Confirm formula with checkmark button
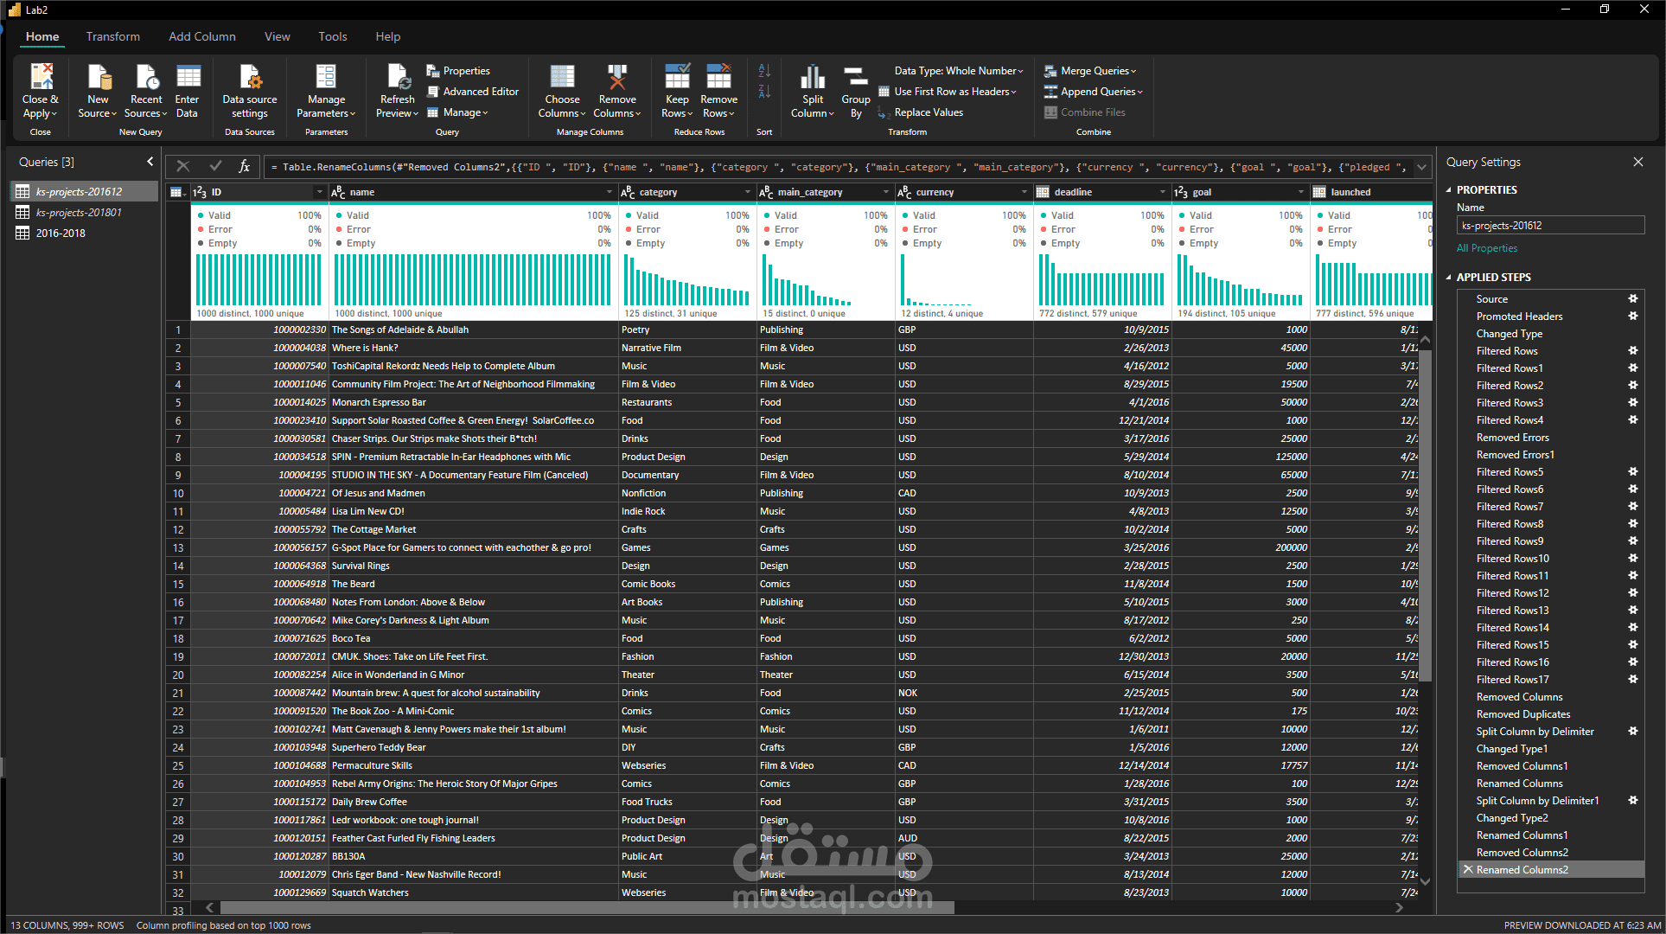Viewport: 1666px width, 934px height. click(215, 166)
